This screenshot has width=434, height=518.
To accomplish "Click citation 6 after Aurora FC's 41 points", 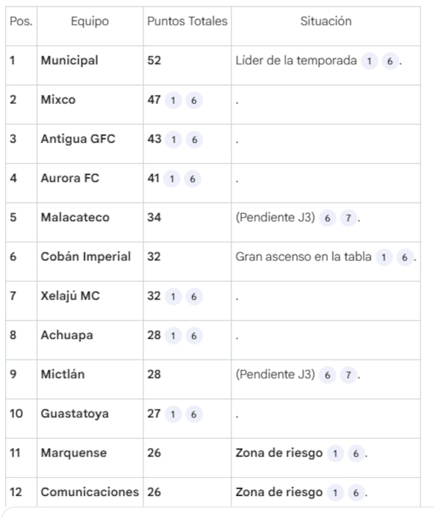I will pyautogui.click(x=194, y=179).
